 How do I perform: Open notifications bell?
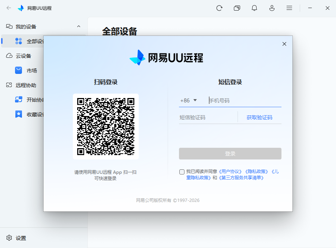(x=254, y=8)
